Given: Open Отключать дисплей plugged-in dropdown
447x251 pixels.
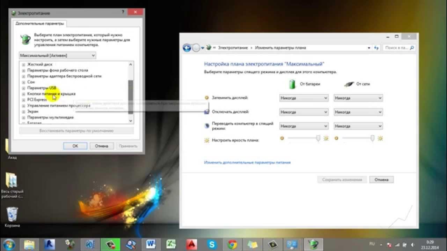Looking at the screenshot, I should 358,112.
